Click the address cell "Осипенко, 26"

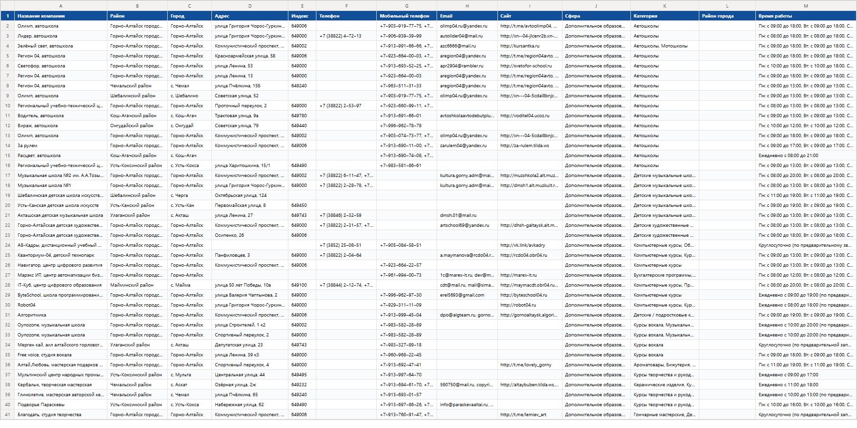(250, 235)
